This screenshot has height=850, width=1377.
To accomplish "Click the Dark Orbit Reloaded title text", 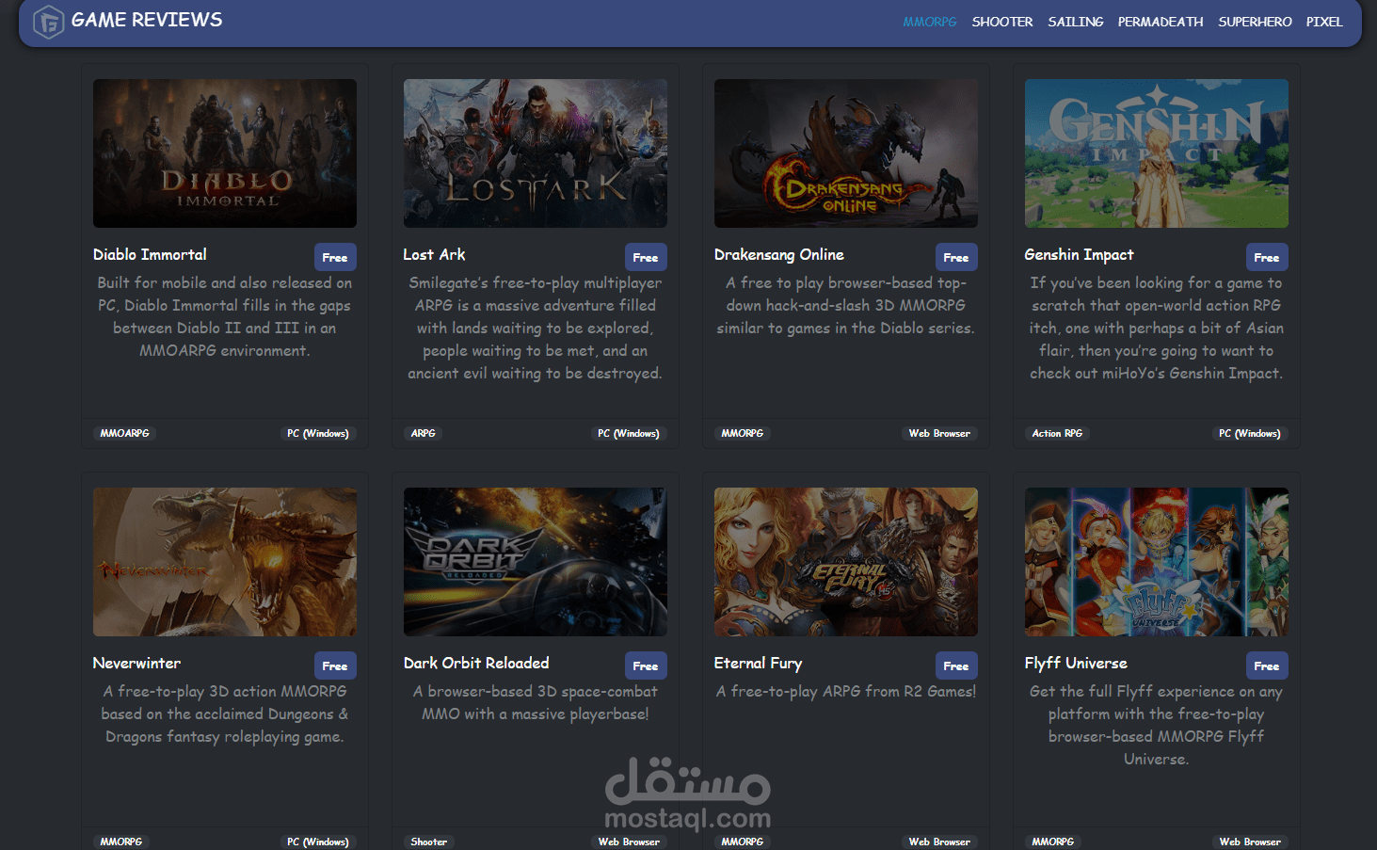I will [x=476, y=663].
